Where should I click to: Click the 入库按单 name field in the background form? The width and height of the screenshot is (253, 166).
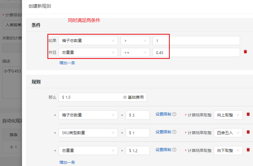point(12,25)
